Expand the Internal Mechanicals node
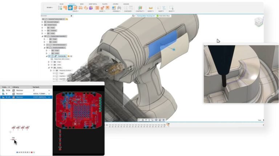Screen dimensions: 279x156 44,45
